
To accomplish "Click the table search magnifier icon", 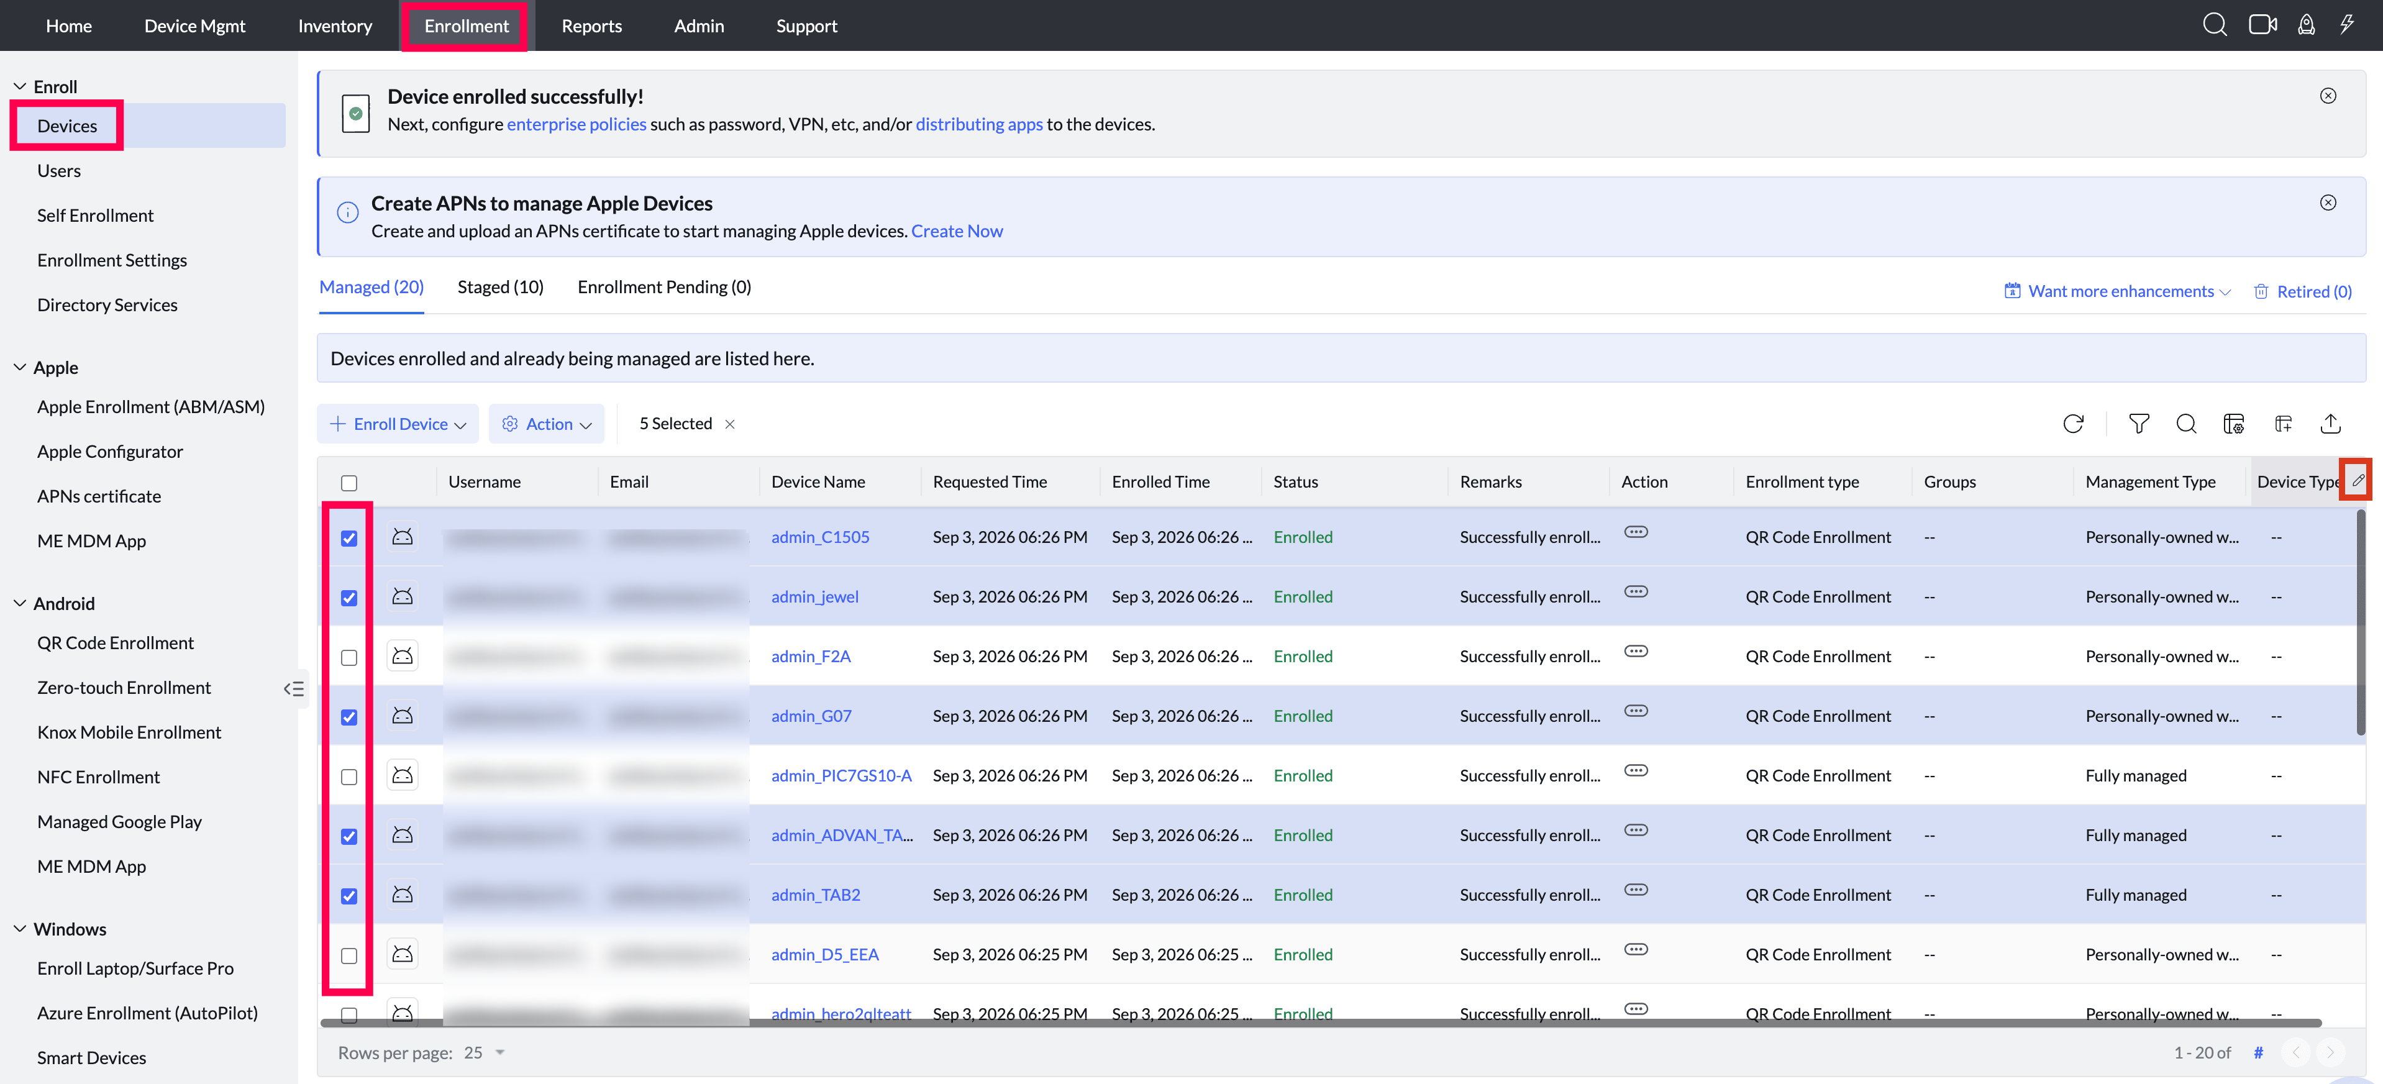I will point(2186,424).
